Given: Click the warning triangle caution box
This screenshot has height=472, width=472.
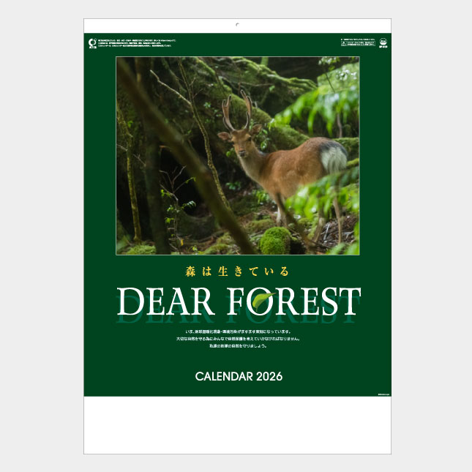Looking at the screenshot, I should click(x=358, y=43).
